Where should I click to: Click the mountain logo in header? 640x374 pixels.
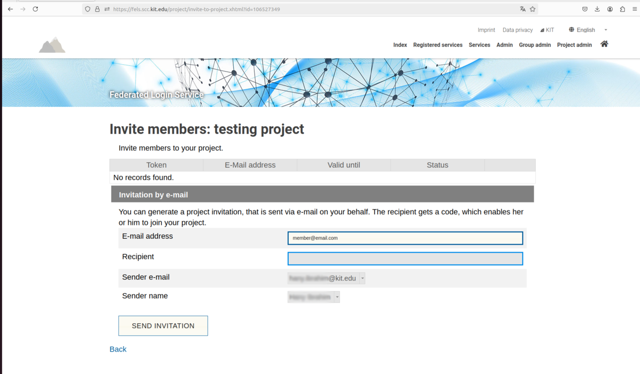pyautogui.click(x=52, y=45)
